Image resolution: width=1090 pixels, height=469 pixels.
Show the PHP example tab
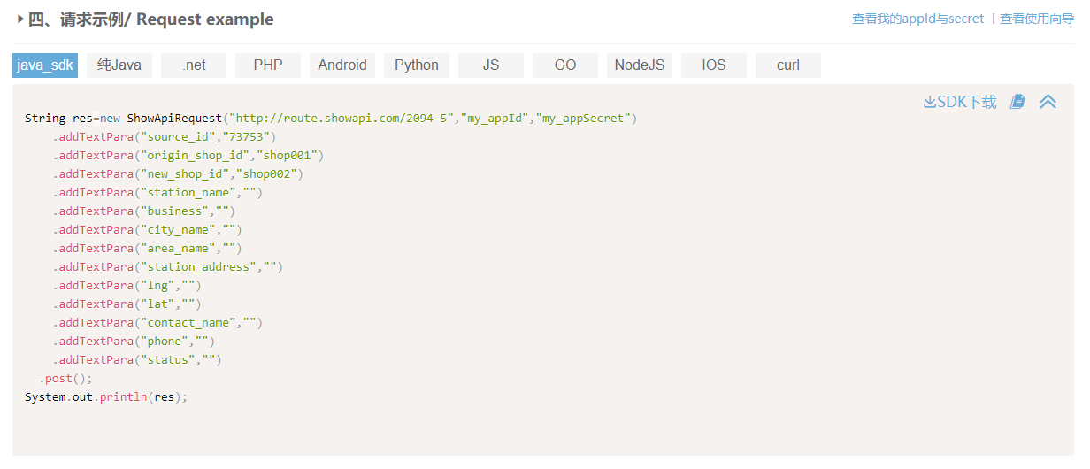tap(268, 65)
